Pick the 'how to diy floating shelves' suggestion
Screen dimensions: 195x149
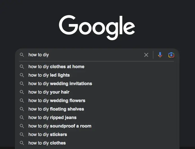(97, 109)
